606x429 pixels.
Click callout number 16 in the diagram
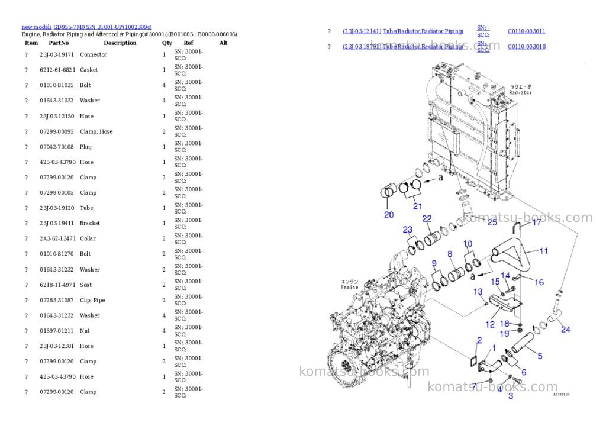pyautogui.click(x=539, y=282)
